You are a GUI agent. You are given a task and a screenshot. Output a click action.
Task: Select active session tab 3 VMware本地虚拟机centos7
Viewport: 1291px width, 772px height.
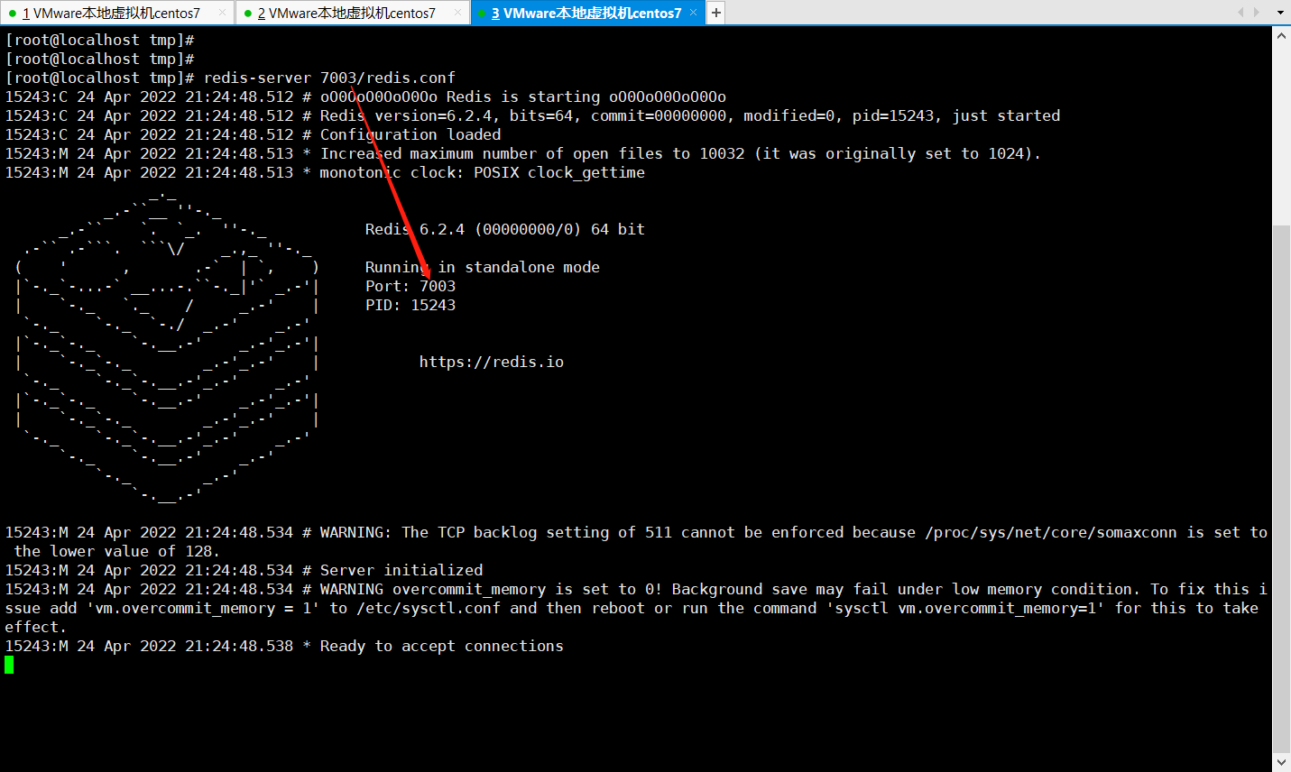coord(586,13)
